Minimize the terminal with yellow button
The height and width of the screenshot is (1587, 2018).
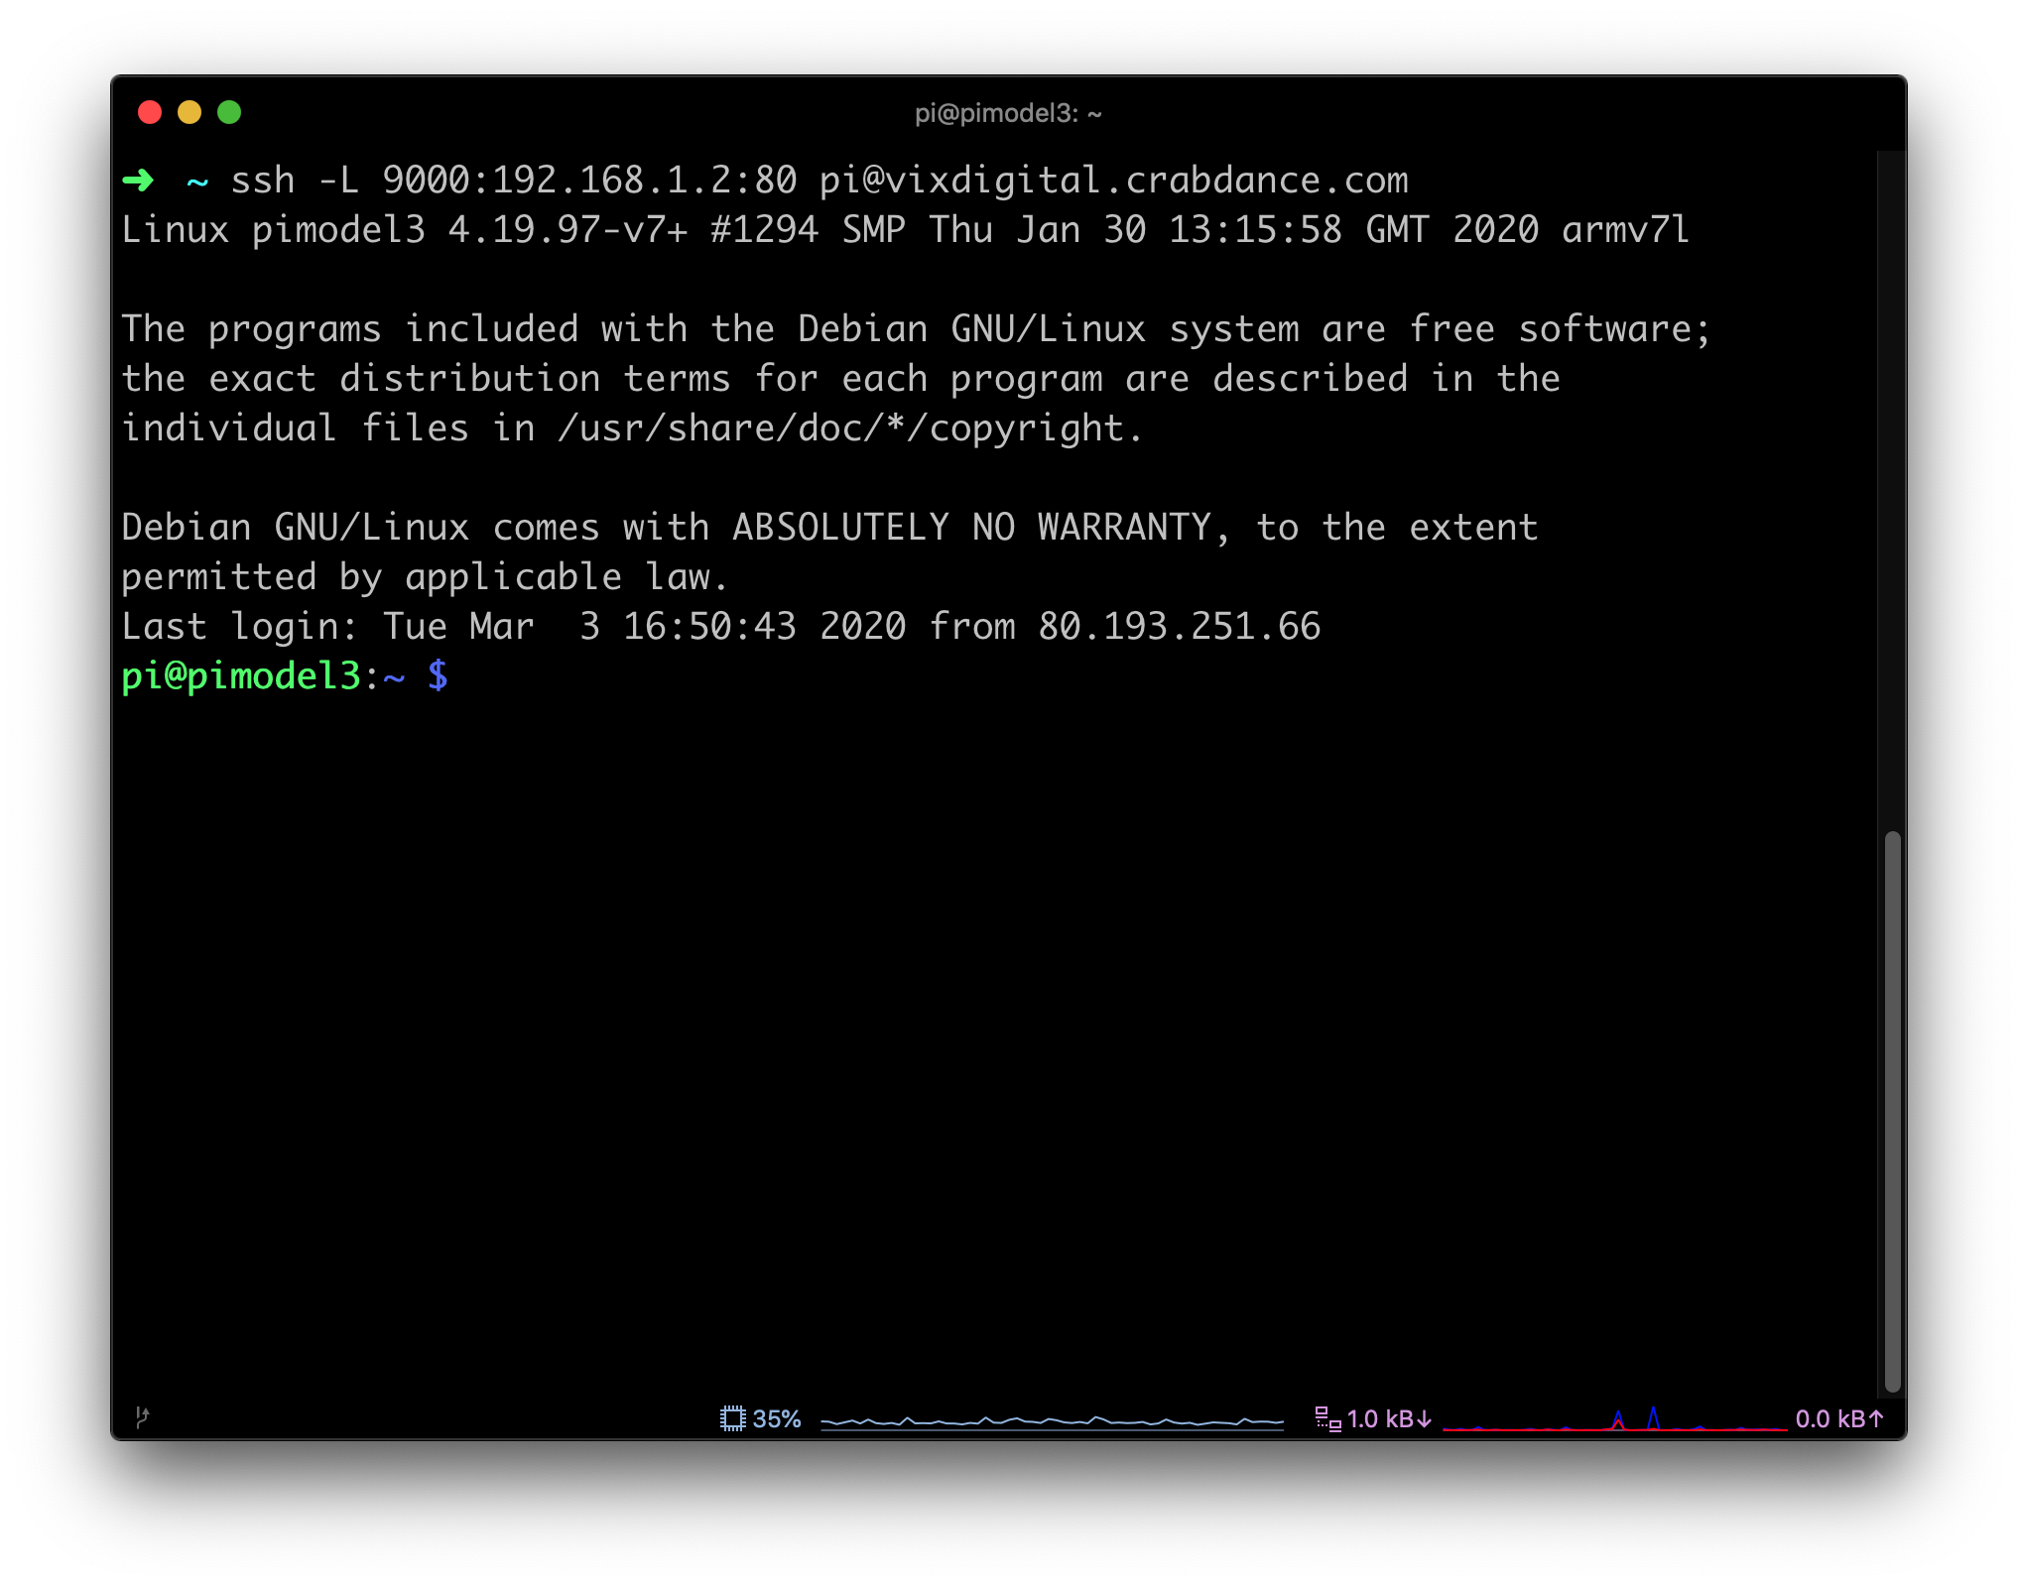click(x=189, y=112)
